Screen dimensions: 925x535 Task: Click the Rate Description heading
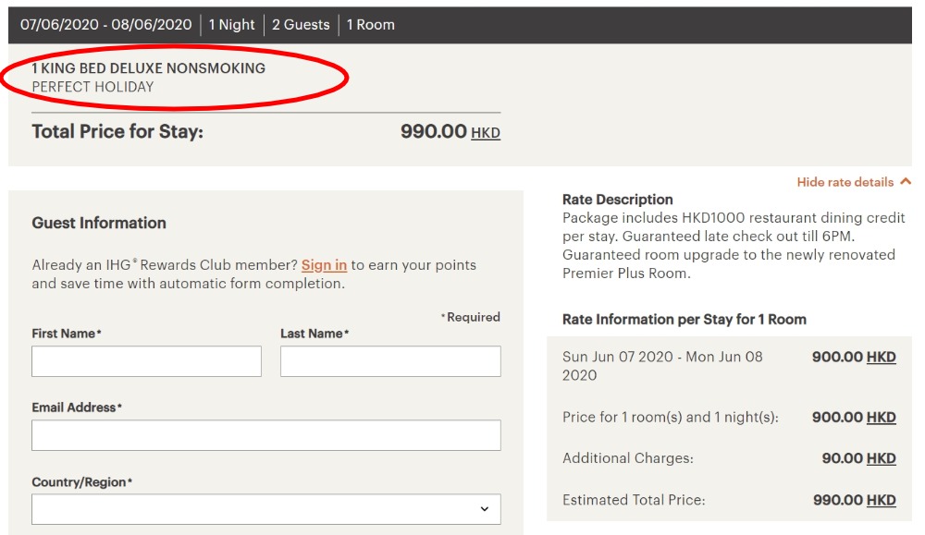tap(617, 200)
